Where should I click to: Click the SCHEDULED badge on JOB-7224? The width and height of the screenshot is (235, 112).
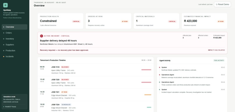(x=66, y=105)
